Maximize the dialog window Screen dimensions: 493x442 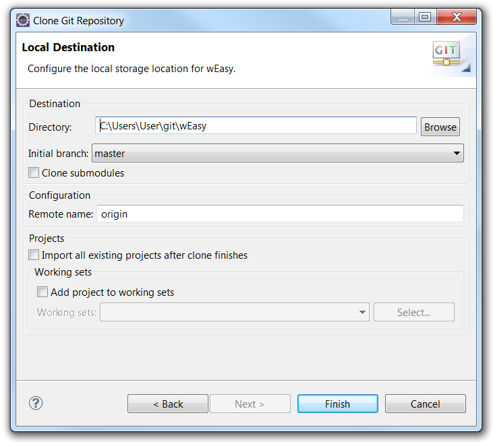click(x=425, y=18)
